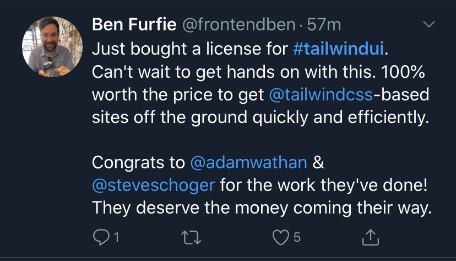Visit the @tailwindcss mention
The image size is (456, 261).
[x=321, y=94]
